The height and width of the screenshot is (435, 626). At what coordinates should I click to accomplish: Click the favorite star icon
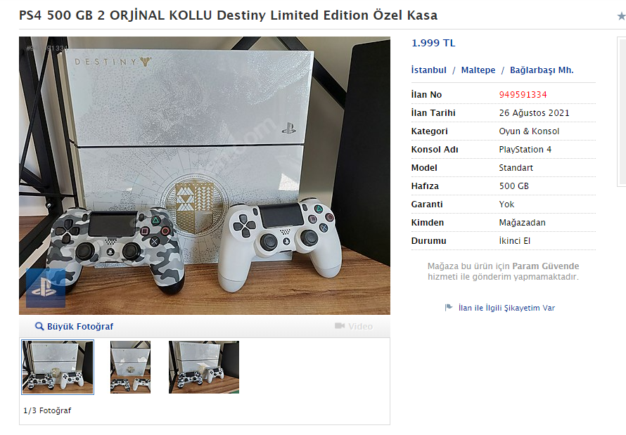click(622, 16)
